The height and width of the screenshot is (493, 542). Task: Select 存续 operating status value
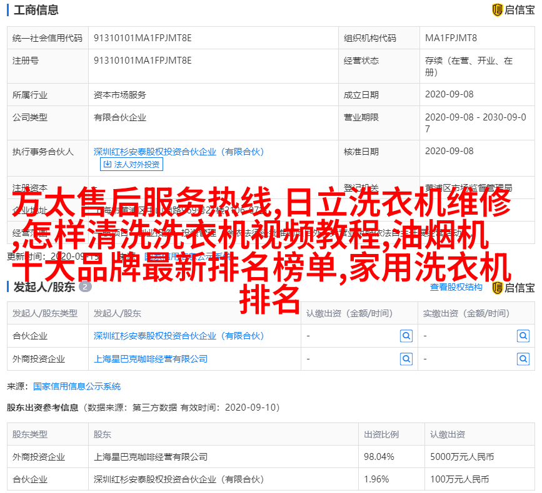[469, 66]
